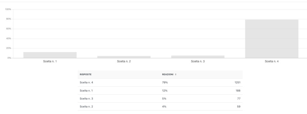Select the Scelta n. 3 table row

click(x=160, y=99)
